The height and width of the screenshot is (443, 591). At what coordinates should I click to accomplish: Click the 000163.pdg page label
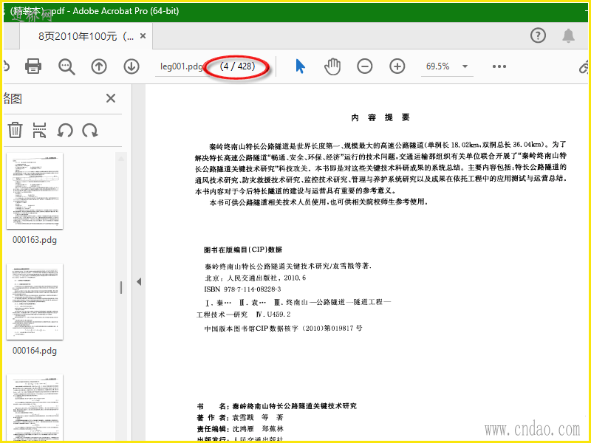coord(35,240)
